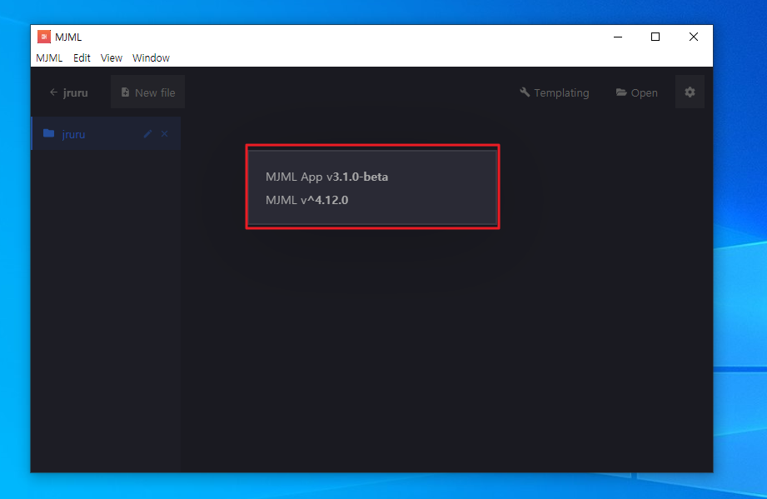Open the MJML menu
Screen dimensions: 767x499
[49, 57]
